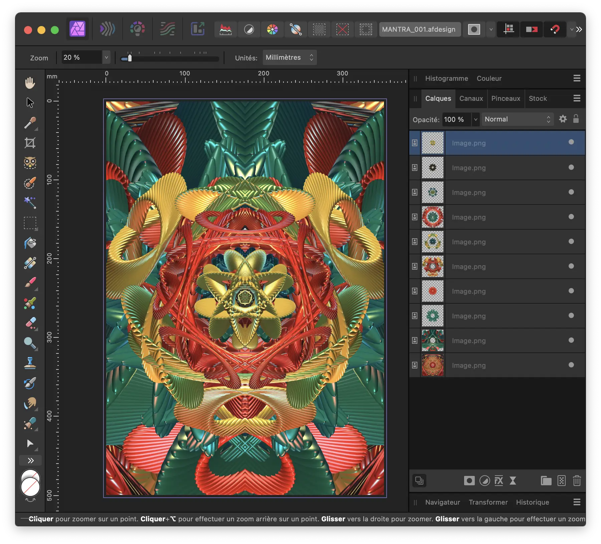Switch to the Export persona
Screen dimensions: 601x544
(198, 29)
